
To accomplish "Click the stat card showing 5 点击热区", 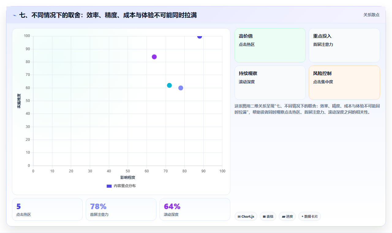I will point(47,209).
